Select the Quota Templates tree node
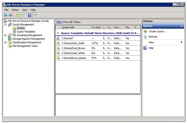 [x=26, y=32]
